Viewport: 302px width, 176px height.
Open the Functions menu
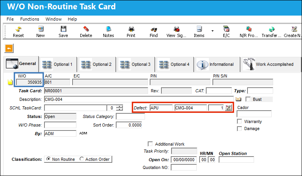tap(30, 19)
